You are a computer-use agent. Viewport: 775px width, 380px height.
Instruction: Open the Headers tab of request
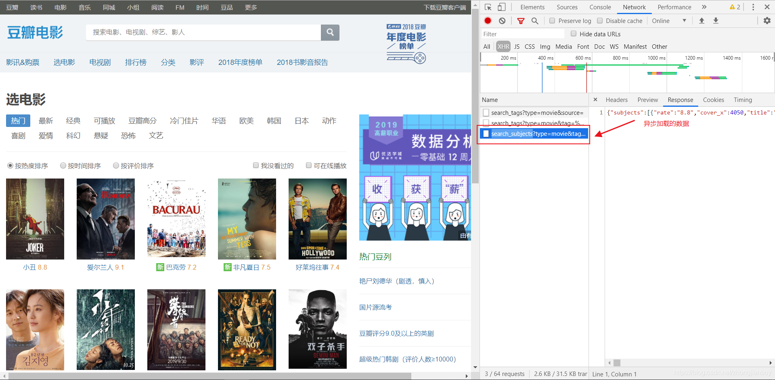tap(617, 100)
